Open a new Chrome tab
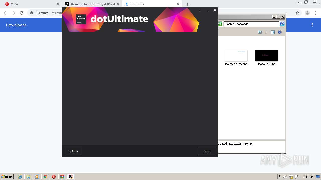Viewport: 321px width, 180px height. point(188,4)
